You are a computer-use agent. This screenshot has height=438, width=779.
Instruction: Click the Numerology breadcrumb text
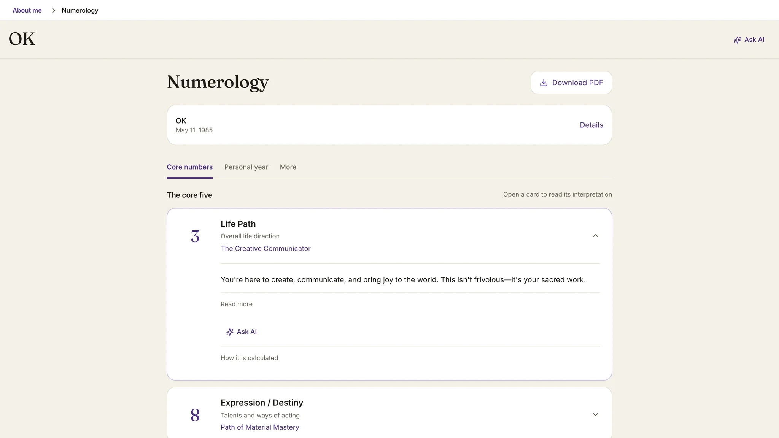pyautogui.click(x=80, y=10)
